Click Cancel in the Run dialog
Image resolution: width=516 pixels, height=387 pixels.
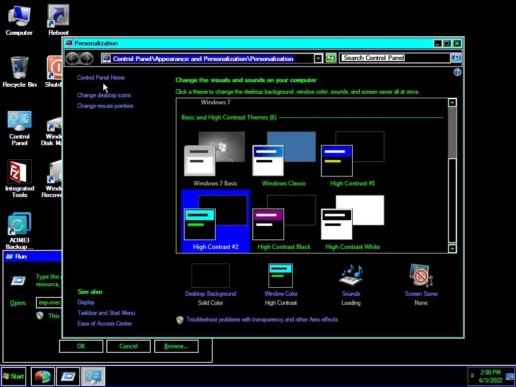(128, 346)
